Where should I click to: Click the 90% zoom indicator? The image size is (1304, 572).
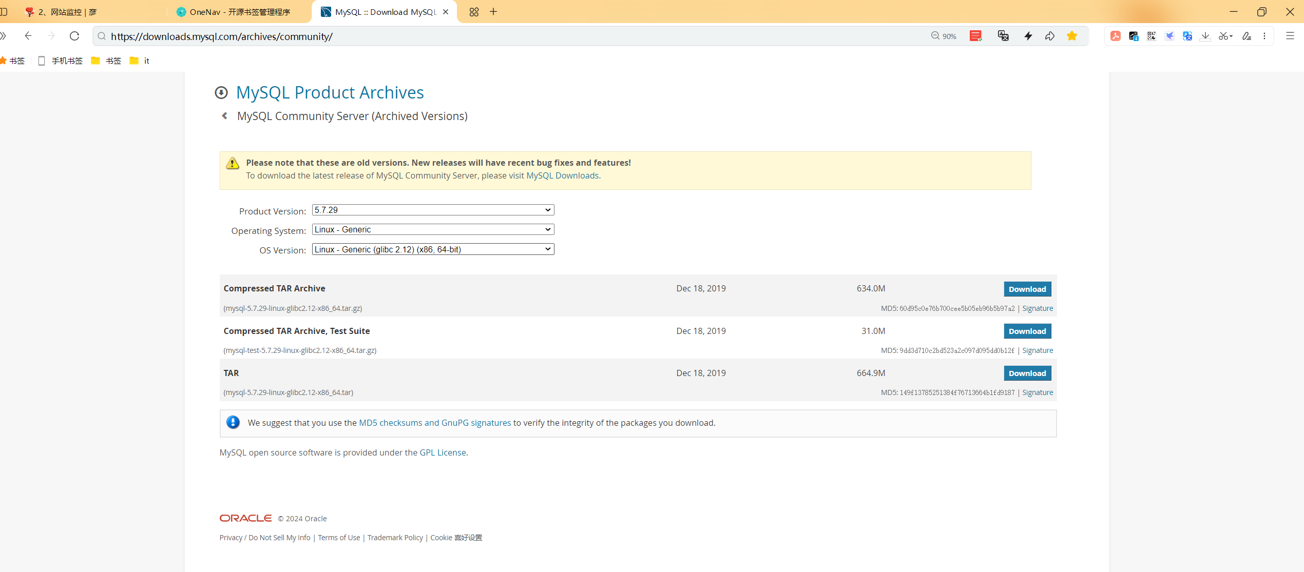(x=944, y=36)
